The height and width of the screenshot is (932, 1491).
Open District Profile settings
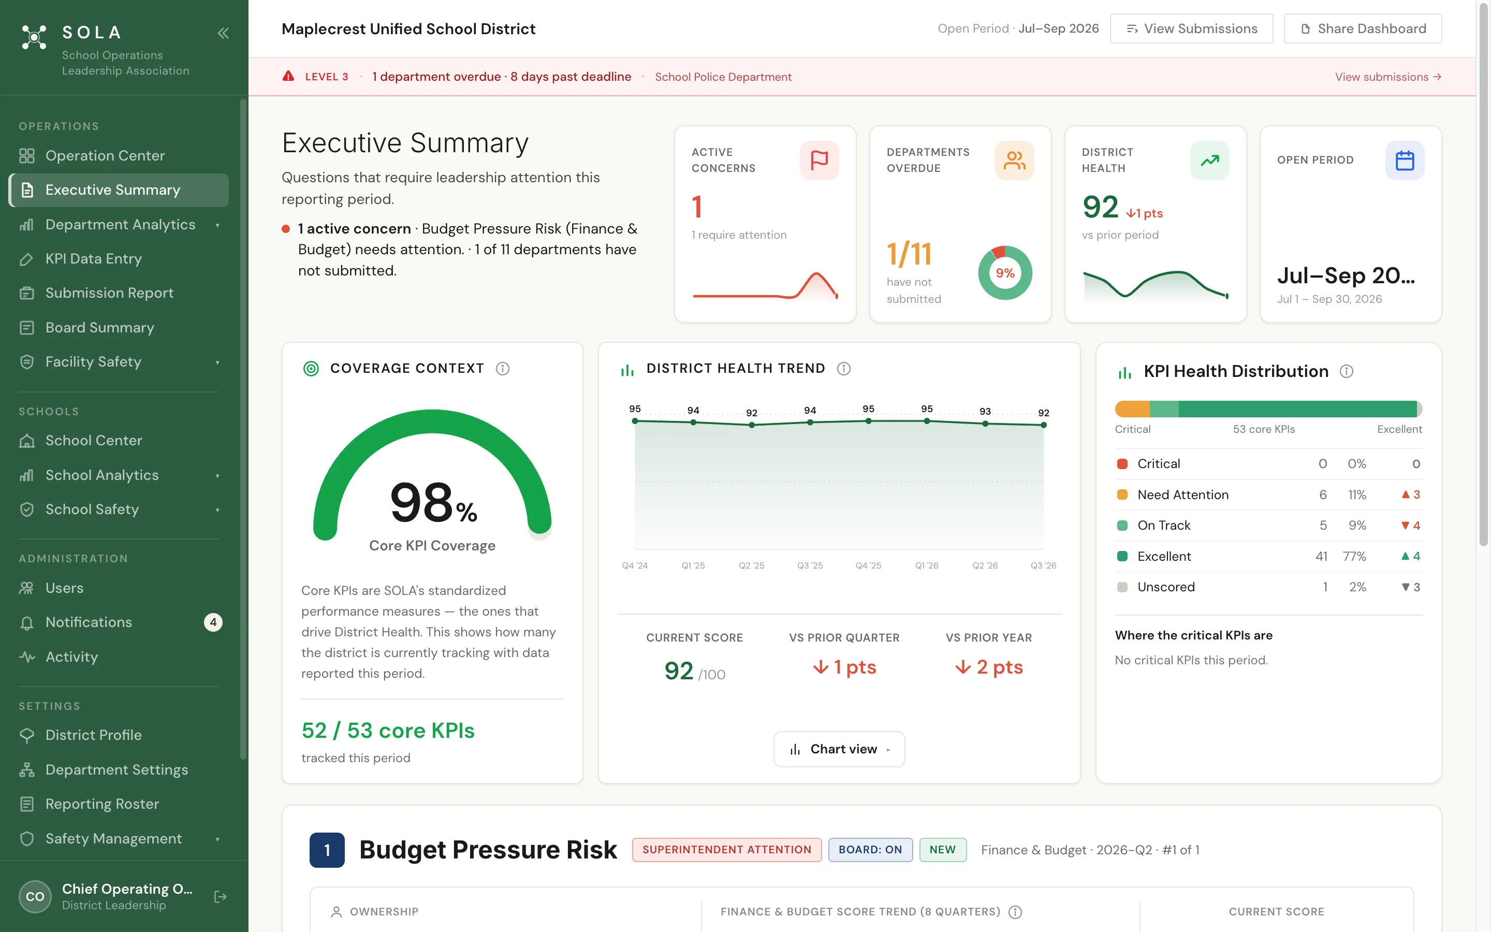point(118,735)
